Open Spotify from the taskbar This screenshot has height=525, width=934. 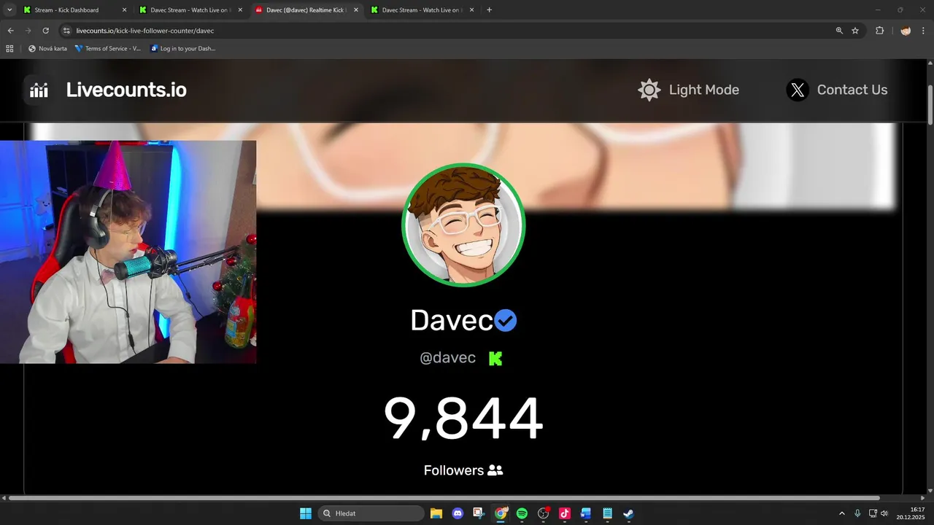coord(522,513)
